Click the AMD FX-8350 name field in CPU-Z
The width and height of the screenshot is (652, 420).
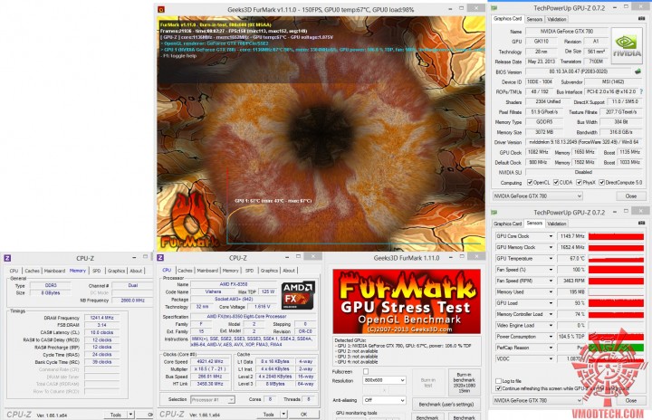click(234, 284)
